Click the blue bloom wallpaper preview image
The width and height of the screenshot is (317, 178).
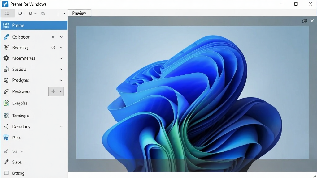pyautogui.click(x=193, y=92)
